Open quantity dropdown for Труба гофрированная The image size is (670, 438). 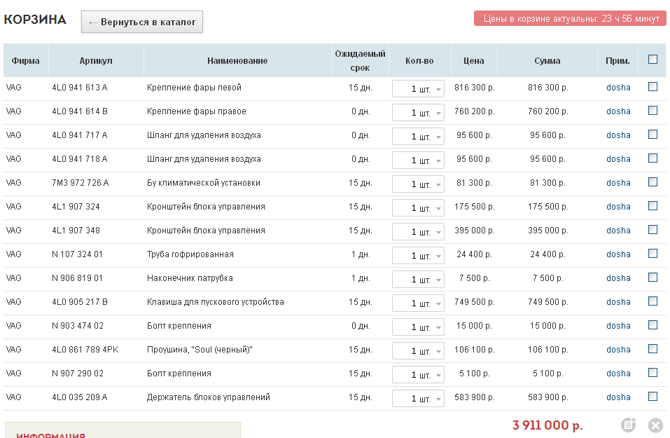pyautogui.click(x=419, y=256)
